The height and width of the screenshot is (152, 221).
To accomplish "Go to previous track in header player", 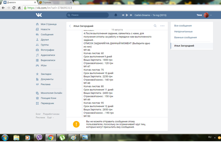I will click(122, 15).
